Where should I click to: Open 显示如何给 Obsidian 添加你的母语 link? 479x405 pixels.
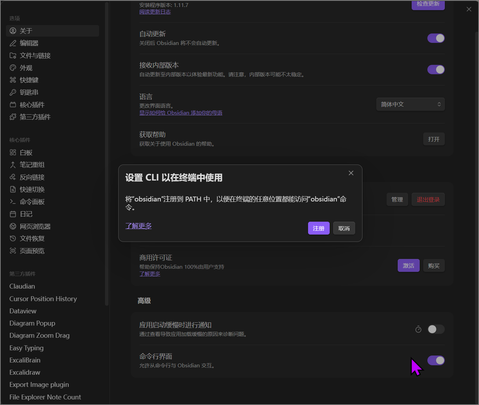181,113
